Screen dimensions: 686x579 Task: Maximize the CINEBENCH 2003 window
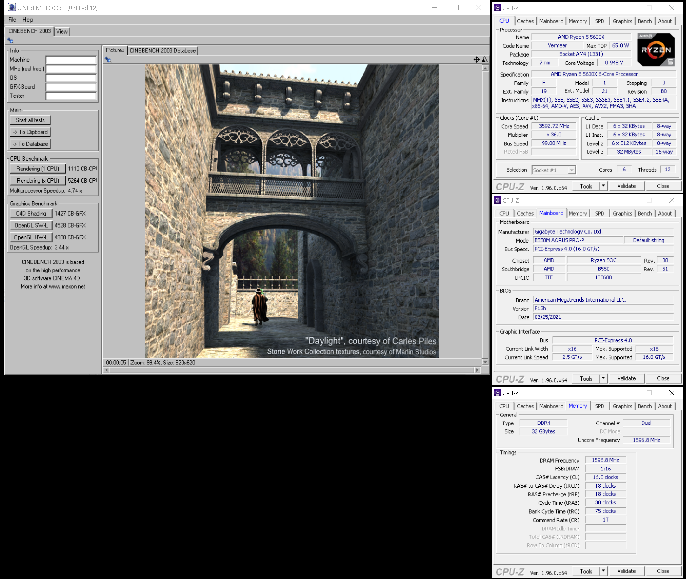tap(456, 7)
